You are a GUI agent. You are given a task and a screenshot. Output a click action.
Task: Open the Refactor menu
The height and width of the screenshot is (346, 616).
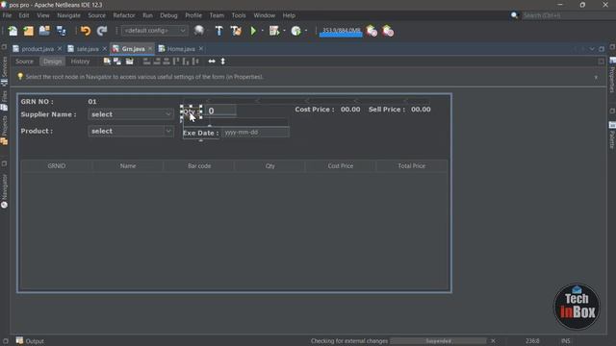tap(124, 15)
